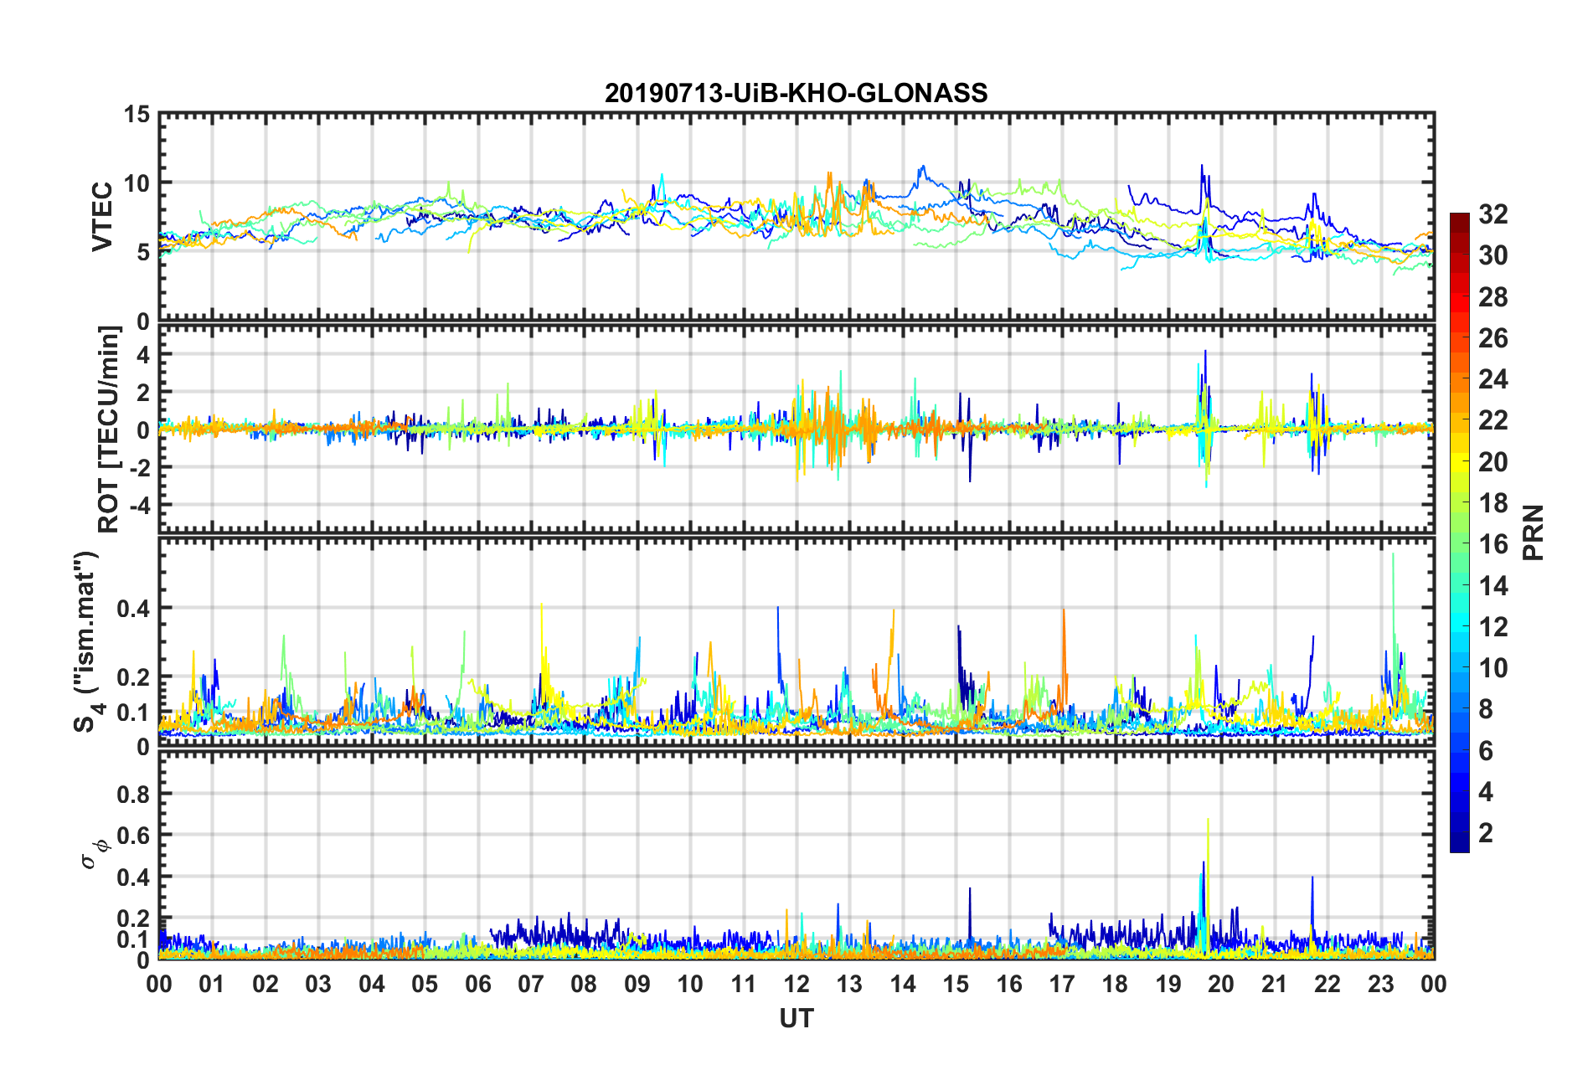This screenshot has width=1593, height=1065.
Task: Click the UT x-axis label
Action: [796, 1018]
